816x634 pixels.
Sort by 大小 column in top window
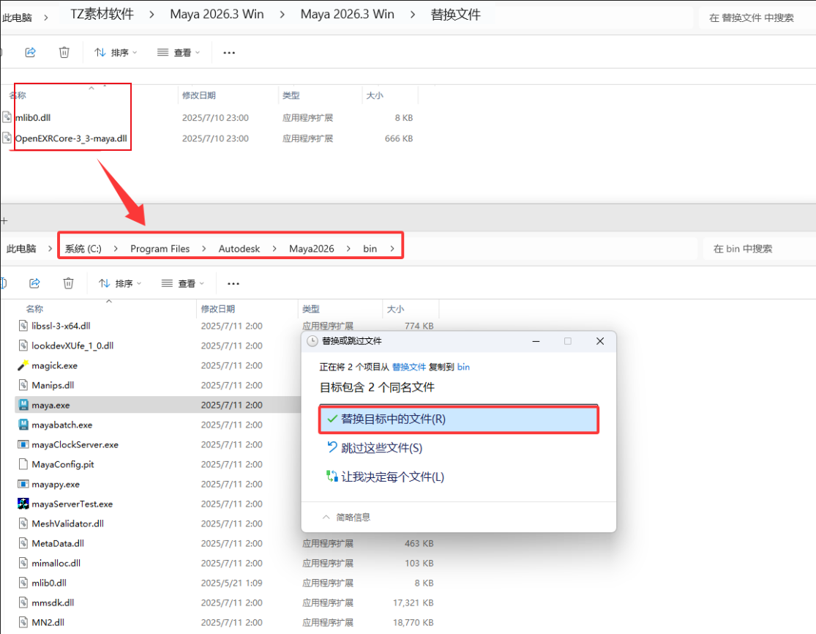(x=375, y=95)
